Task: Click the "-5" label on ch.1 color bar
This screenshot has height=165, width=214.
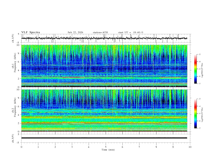Action: tap(199, 69)
